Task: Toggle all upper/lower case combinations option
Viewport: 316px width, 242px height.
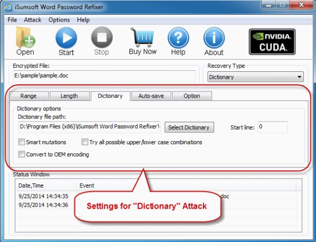Action: point(85,142)
